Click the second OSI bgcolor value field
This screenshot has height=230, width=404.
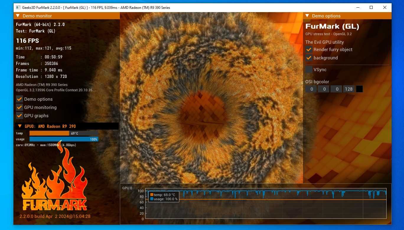[x=324, y=89]
